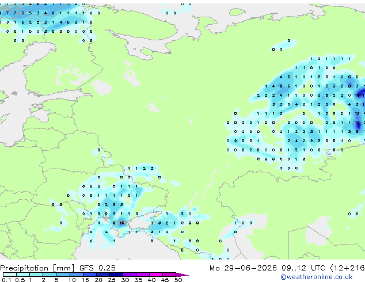Click the '16' precipitation value near Crimea

pos(121,223)
